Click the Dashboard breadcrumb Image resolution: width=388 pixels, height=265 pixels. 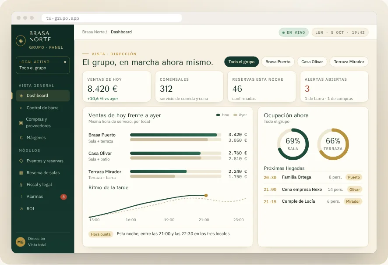tap(121, 32)
